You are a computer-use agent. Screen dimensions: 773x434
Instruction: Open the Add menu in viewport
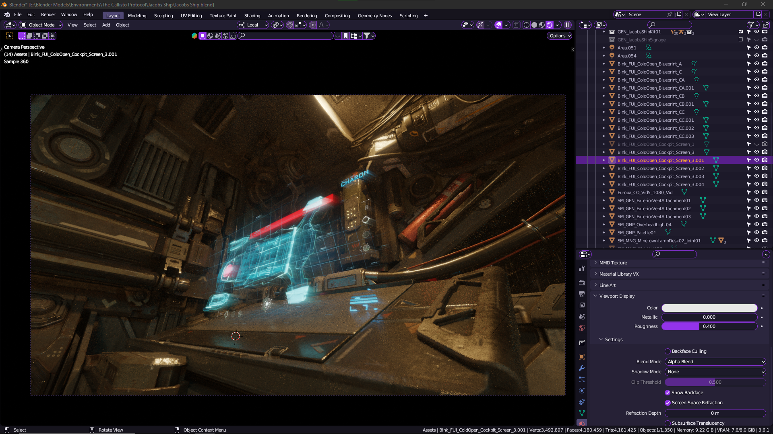(x=106, y=25)
